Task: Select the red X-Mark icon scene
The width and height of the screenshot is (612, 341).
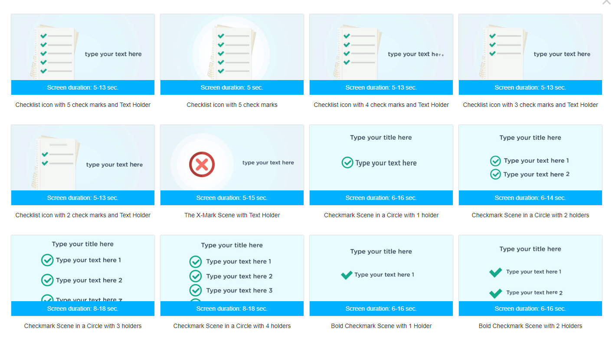Action: click(x=202, y=164)
